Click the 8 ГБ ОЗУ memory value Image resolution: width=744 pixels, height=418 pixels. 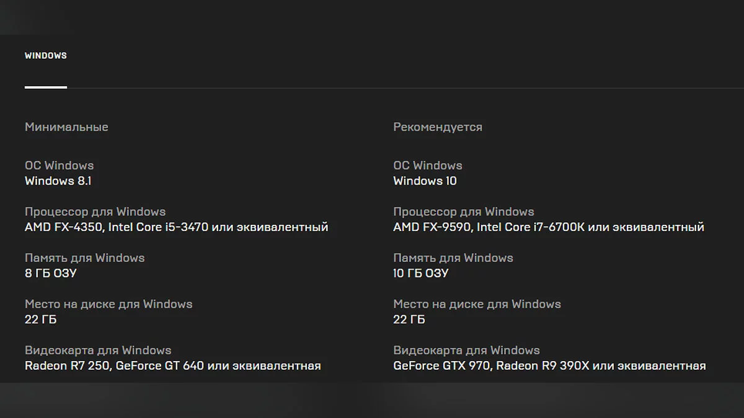click(x=50, y=273)
